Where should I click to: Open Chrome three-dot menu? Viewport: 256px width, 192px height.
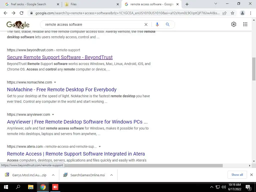[x=250, y=13]
